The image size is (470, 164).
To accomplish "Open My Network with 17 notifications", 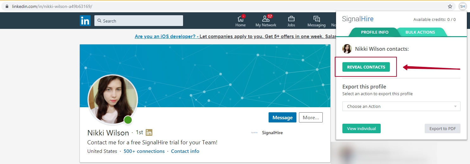I will pyautogui.click(x=266, y=21).
